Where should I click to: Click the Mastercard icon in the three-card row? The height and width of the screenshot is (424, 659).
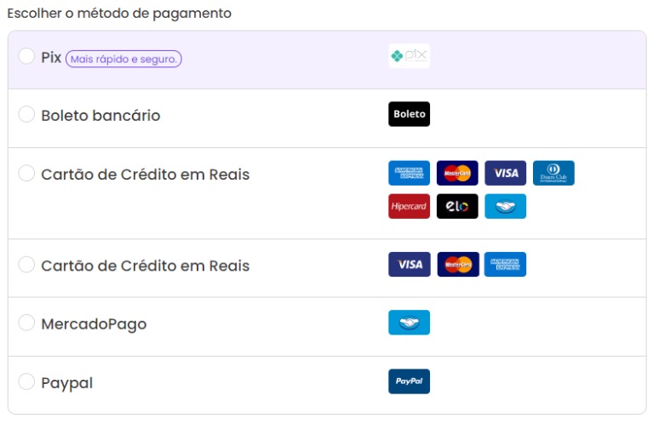tap(458, 265)
